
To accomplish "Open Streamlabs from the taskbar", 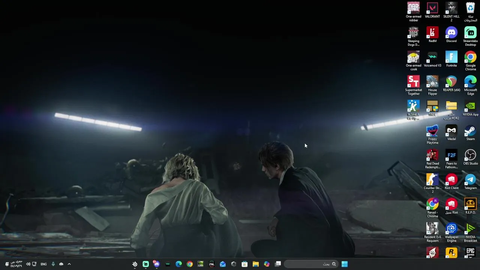I will 145,264.
